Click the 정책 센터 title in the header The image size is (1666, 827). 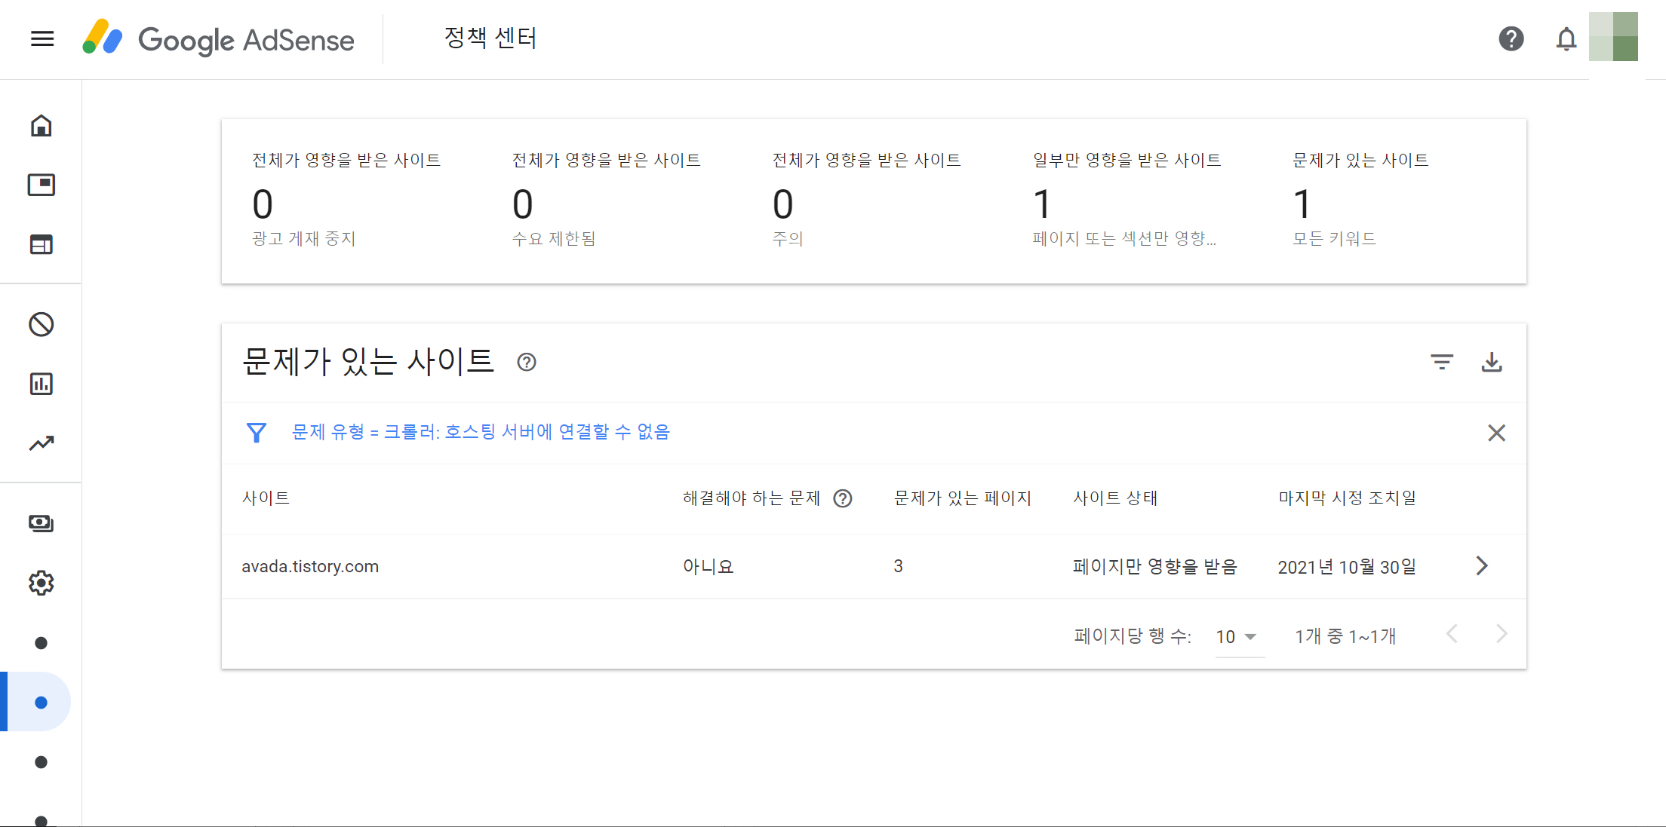click(490, 38)
